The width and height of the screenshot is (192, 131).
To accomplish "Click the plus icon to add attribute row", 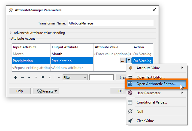I will pyautogui.click(x=16, y=78).
